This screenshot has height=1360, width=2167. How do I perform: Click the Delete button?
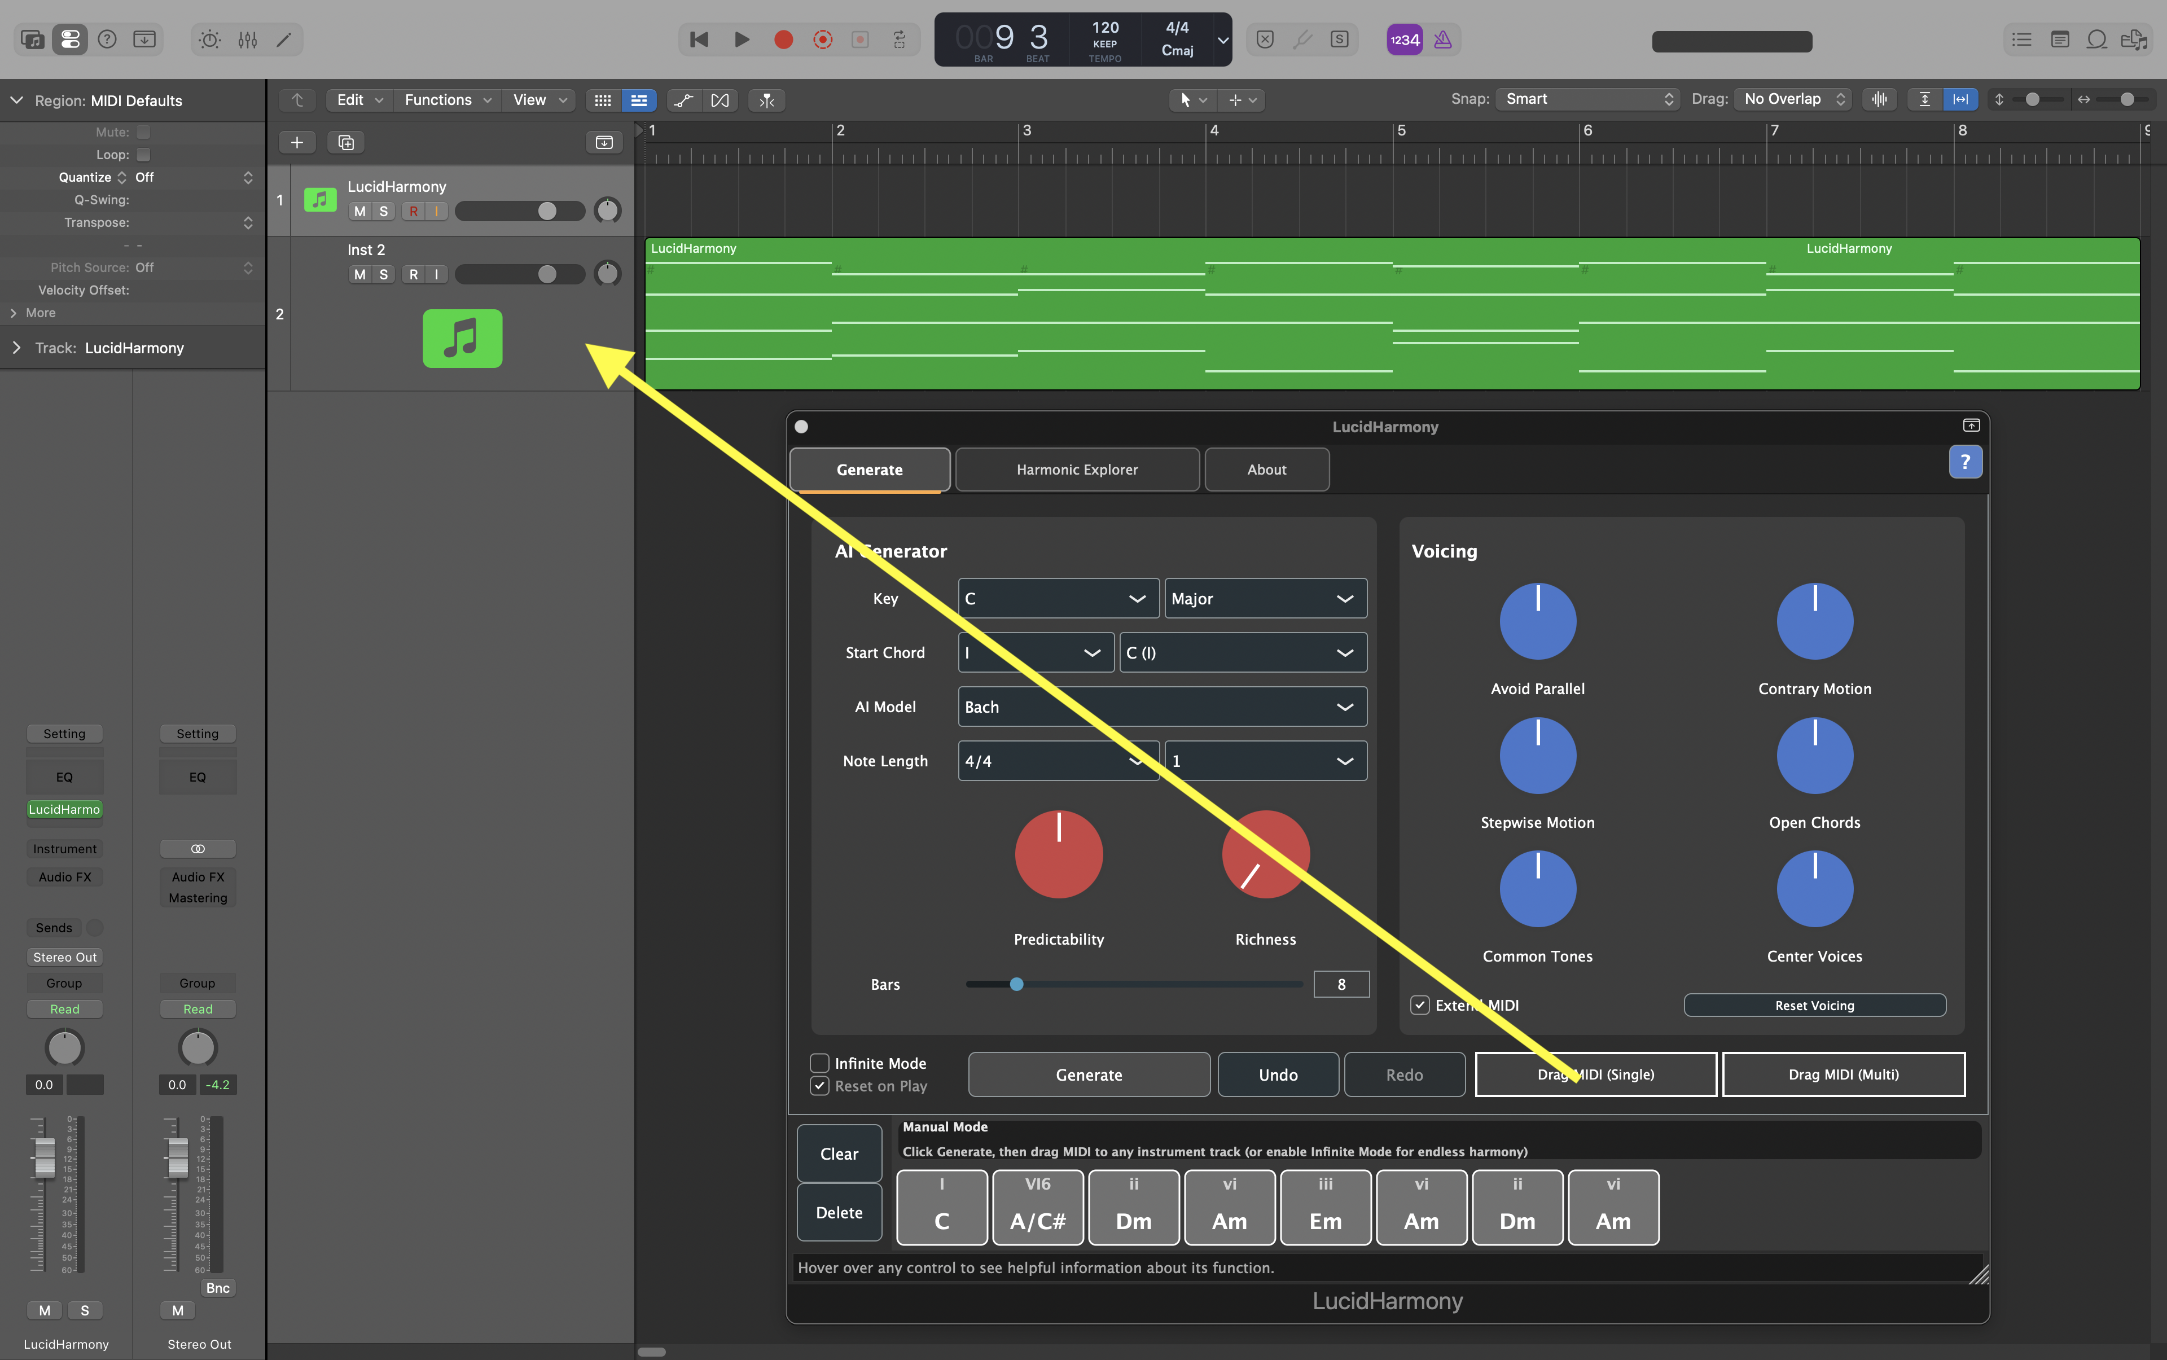(x=839, y=1213)
